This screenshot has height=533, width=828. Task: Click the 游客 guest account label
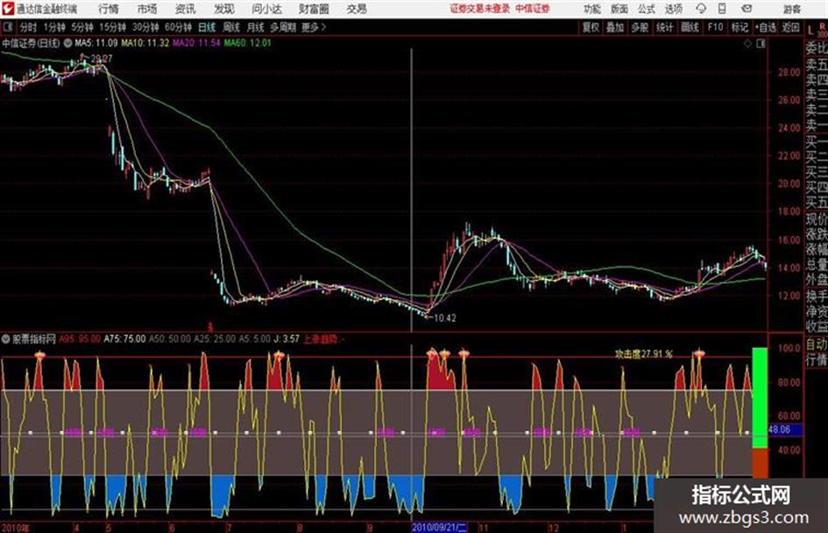[792, 9]
